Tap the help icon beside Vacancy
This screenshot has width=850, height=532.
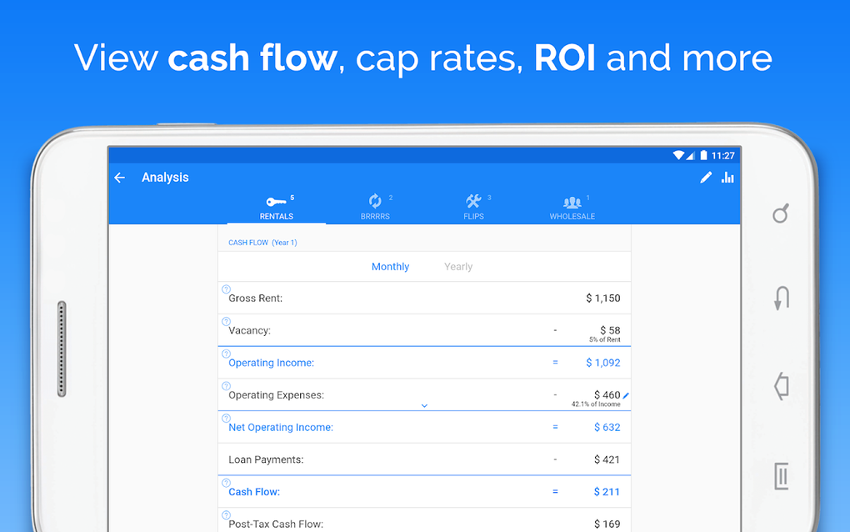click(226, 322)
